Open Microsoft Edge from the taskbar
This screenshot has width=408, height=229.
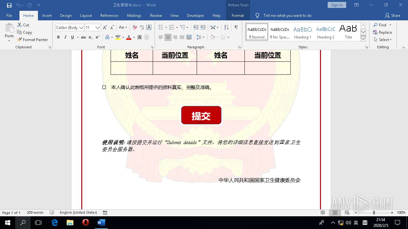click(x=55, y=223)
